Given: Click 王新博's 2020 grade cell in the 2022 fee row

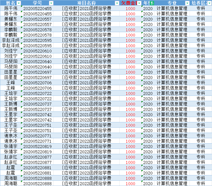Looking at the screenshot, I should click(x=148, y=109).
